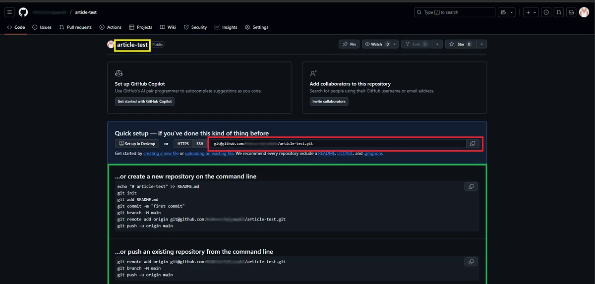Image resolution: width=595 pixels, height=284 pixels.
Task: Click the Watch button
Action: click(x=376, y=44)
